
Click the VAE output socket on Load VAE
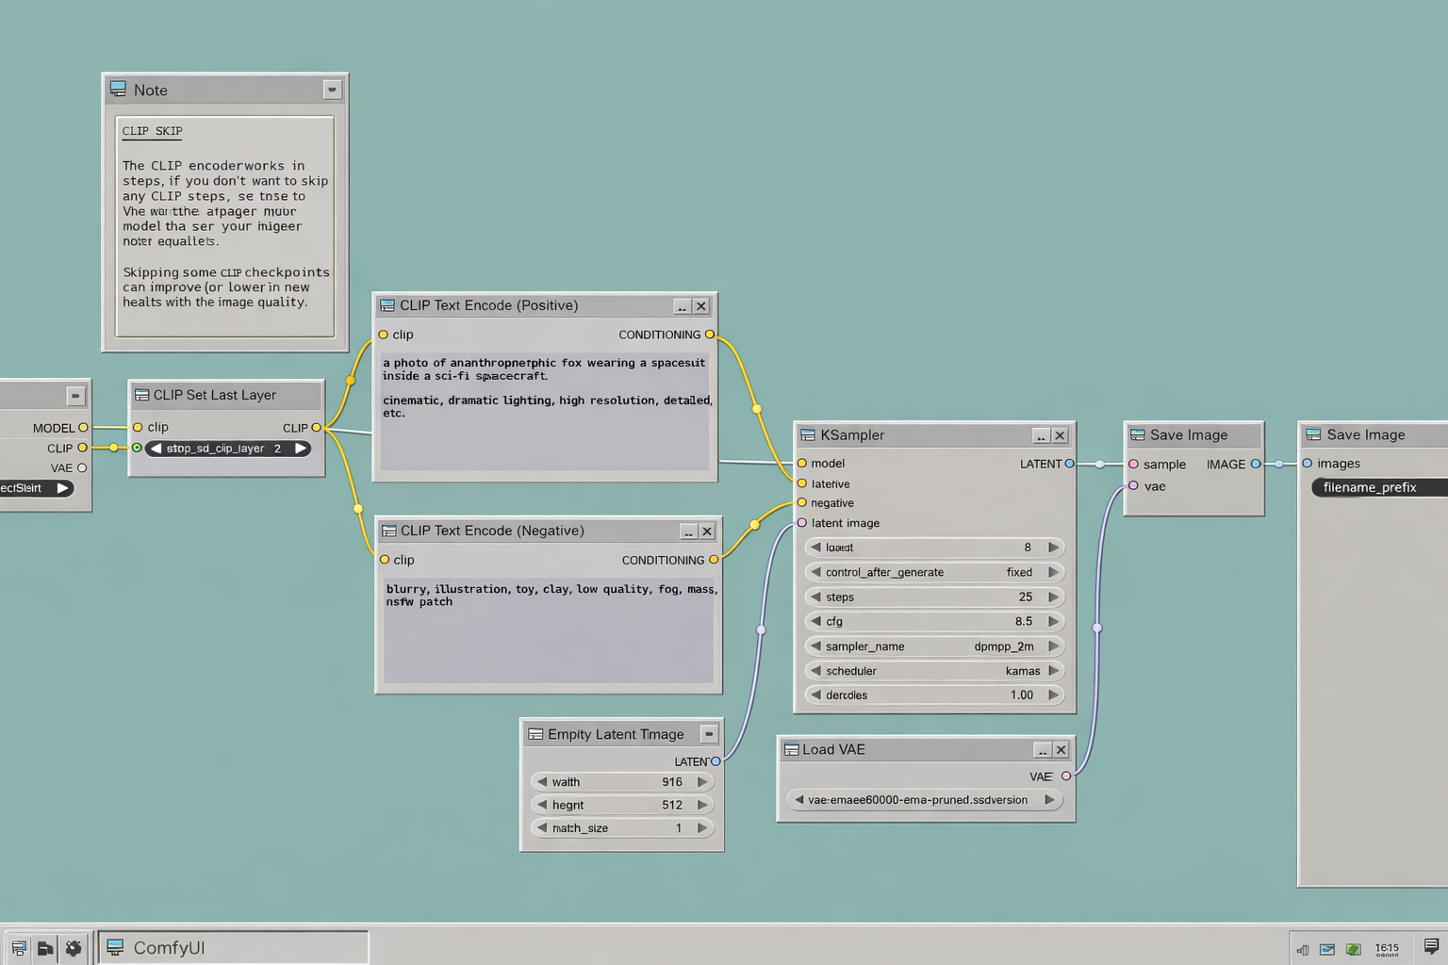pos(1066,777)
